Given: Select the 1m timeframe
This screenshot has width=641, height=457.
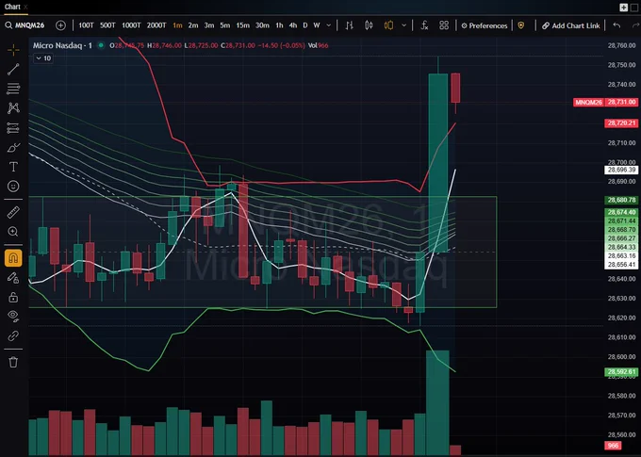Looking at the screenshot, I should (177, 25).
